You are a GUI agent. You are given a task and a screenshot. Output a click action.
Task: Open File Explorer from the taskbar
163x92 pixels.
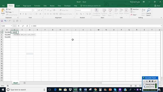pos(60,90)
